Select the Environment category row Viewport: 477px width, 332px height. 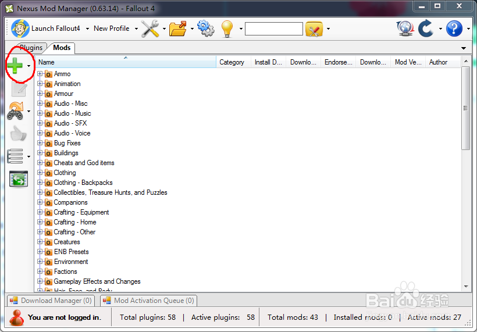point(71,262)
